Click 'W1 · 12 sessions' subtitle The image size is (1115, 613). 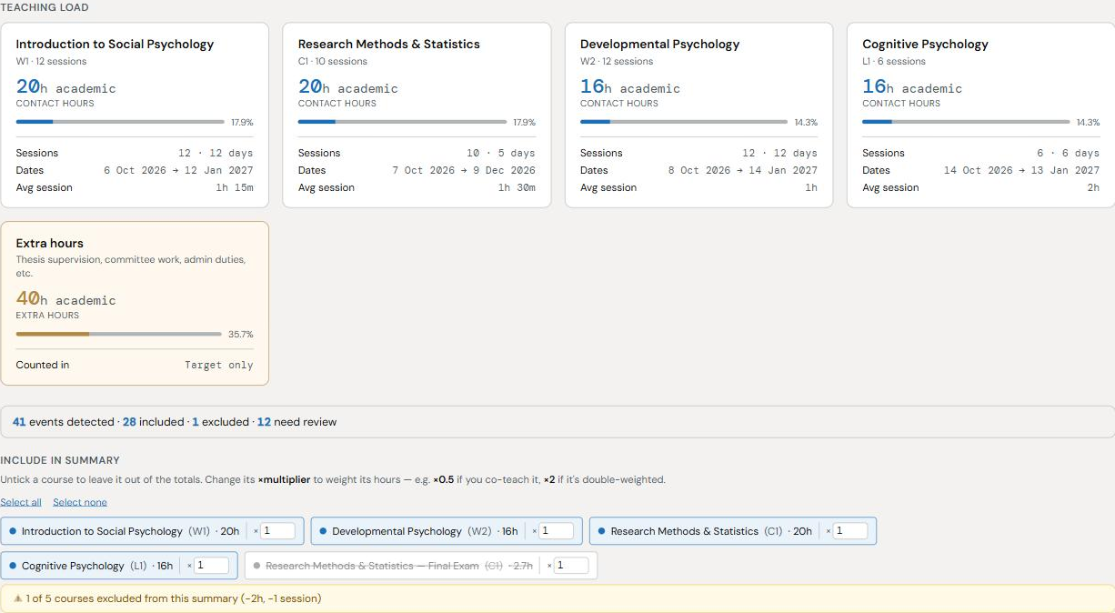[51, 61]
